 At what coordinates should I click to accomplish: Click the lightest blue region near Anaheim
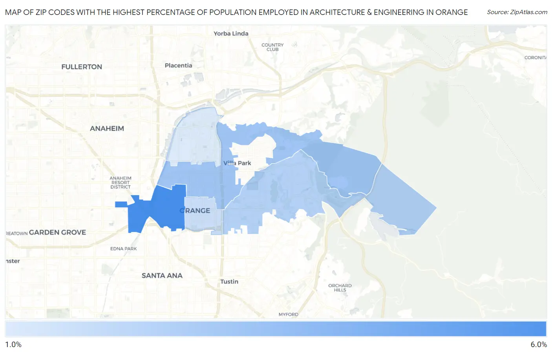194,135
